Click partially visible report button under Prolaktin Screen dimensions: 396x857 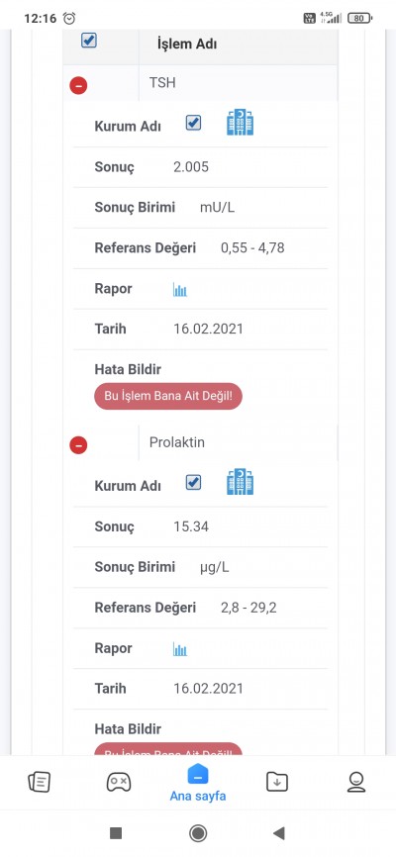tap(168, 749)
